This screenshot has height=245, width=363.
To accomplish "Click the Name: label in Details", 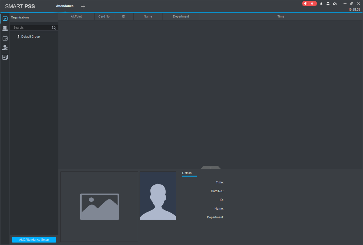I will pos(219,209).
